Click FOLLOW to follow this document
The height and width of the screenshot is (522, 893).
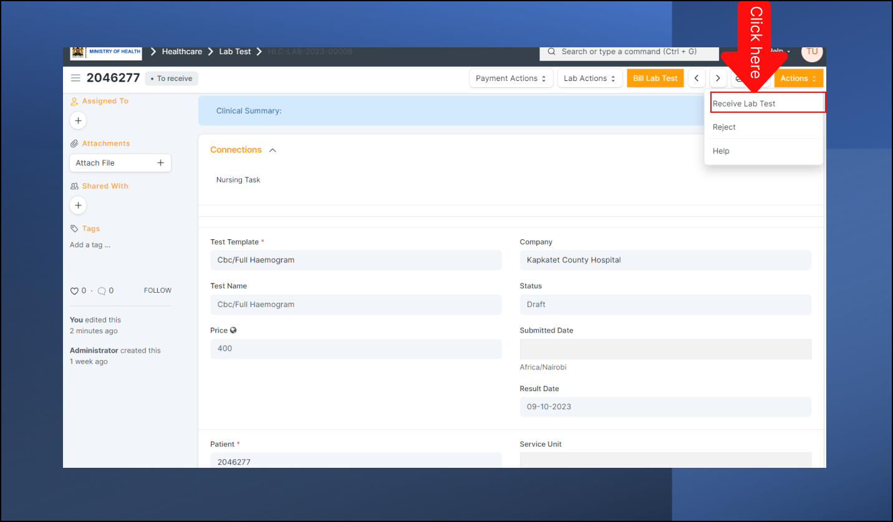coord(158,290)
